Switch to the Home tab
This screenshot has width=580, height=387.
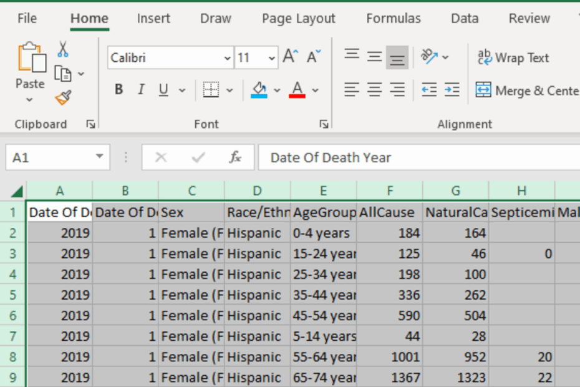(89, 18)
